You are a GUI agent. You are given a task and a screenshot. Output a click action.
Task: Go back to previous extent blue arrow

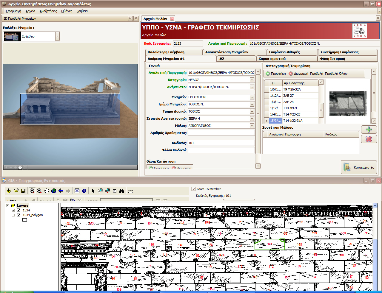point(61,191)
